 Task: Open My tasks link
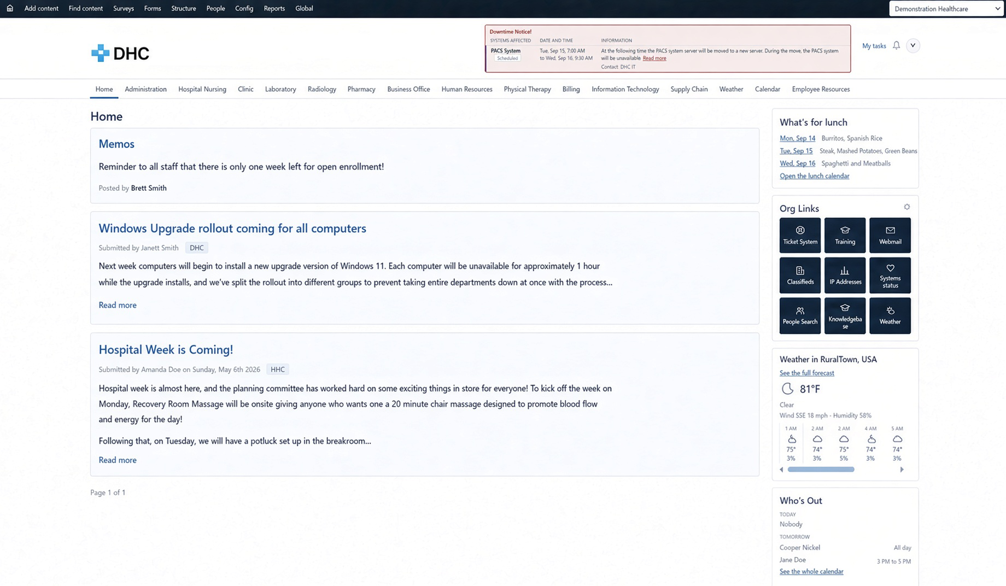[874, 46]
